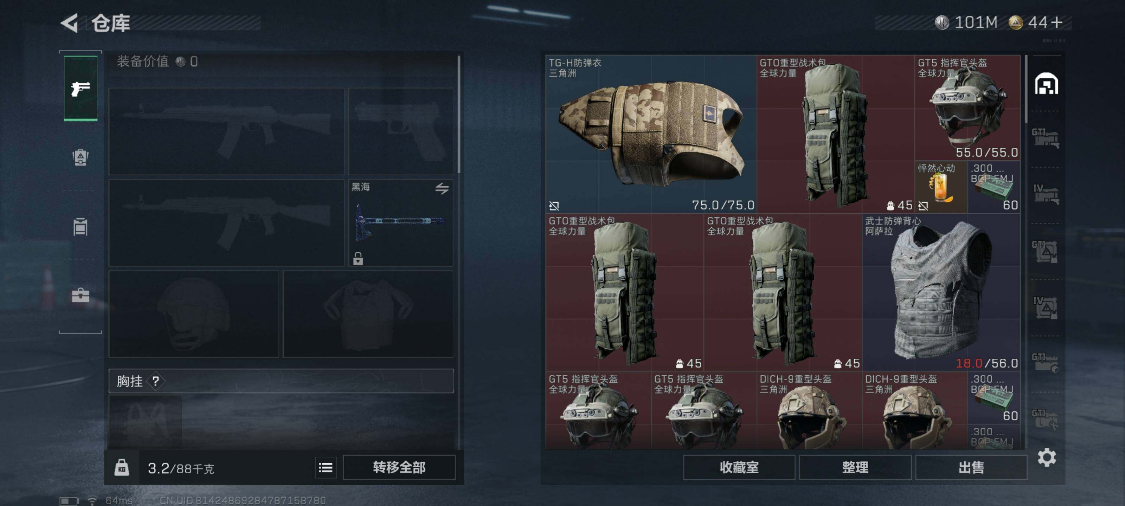1125x506 pixels.
Task: Select the pistol weapons tab in sidebar
Action: (81, 89)
